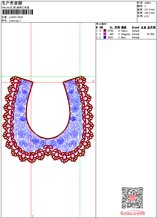Click the stitch count 15790 in table
157x218 pixels.
point(110,31)
